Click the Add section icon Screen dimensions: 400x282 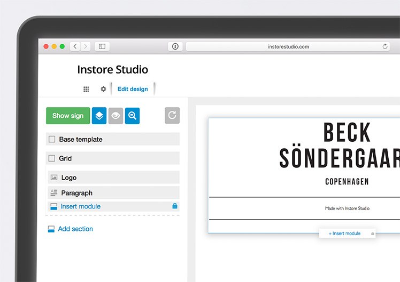pyautogui.click(x=51, y=229)
